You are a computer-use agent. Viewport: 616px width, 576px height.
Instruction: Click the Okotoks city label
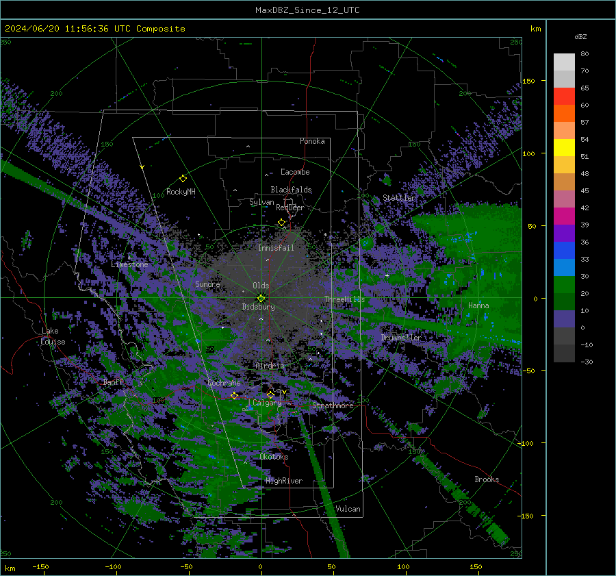[x=274, y=457]
